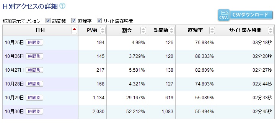Image resolution: width=277 pixels, height=138 pixels.
Task: Sort the 割合 column
Action: 143,30
